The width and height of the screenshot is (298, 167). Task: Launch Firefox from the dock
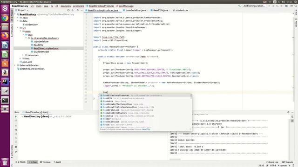(x=5, y=36)
